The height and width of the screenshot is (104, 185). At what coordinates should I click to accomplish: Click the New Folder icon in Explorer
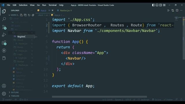25,15
